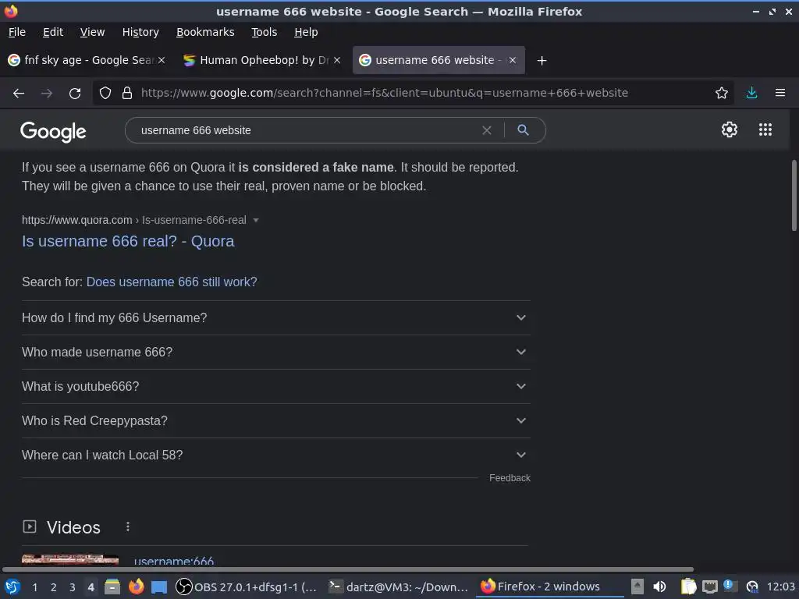Open the dartz@VM3 terminal taskbar window
799x599 pixels.
[399, 587]
